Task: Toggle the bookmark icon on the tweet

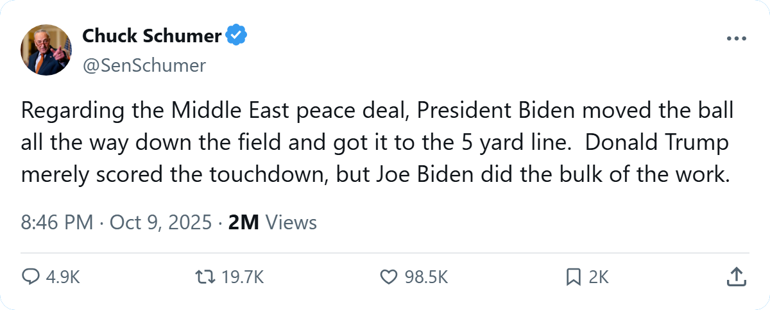Action: (x=573, y=277)
